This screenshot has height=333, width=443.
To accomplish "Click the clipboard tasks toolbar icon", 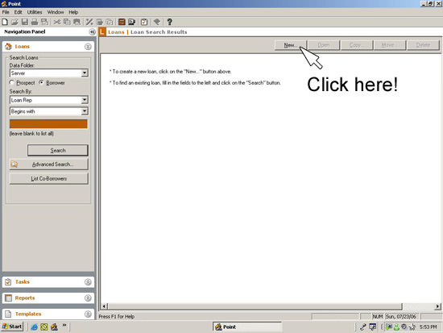I will tap(144, 22).
